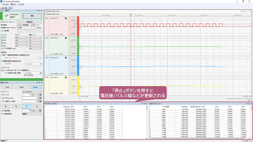The width and height of the screenshot is (253, 142).
Task: Click the Channel 2 green color bar
Action: (78, 46)
